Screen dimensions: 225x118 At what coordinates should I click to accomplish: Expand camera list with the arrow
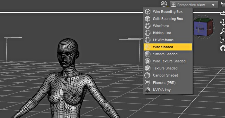(213, 5)
